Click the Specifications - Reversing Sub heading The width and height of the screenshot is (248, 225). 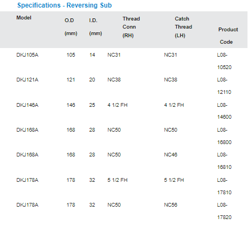[65, 5]
